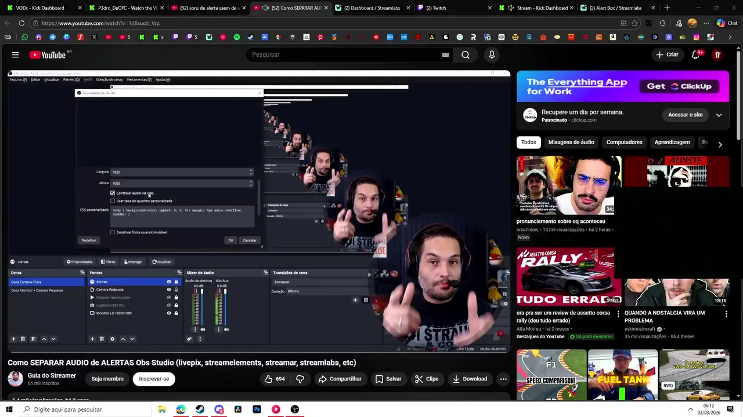The height and width of the screenshot is (417, 743).
Task: Adjust the Largura 1920 spinner arrows
Action: [x=251, y=172]
